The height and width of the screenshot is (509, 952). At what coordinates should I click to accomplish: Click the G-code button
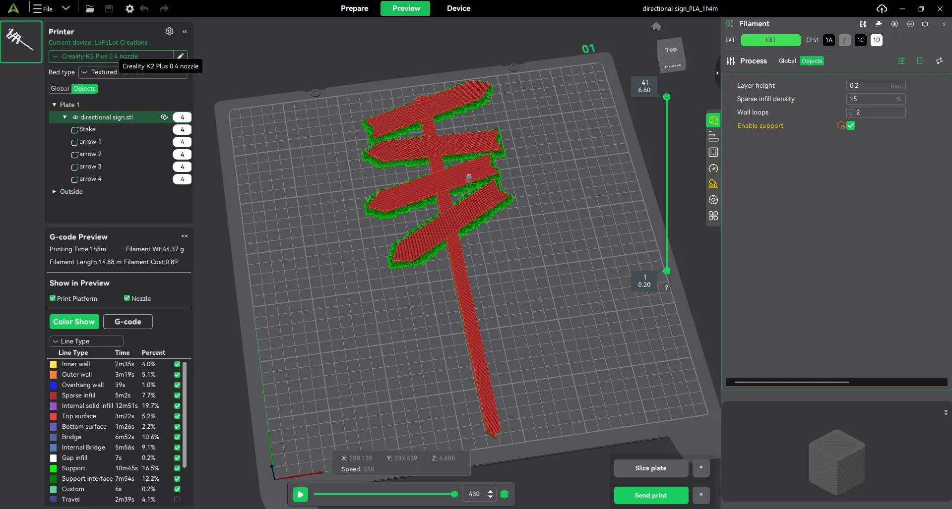click(127, 322)
